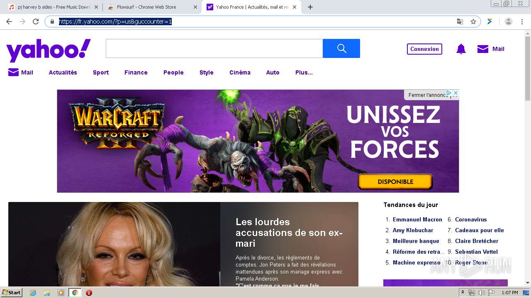This screenshot has height=298, width=531.
Task: Open File Explorer from taskbar
Action: pos(47,293)
